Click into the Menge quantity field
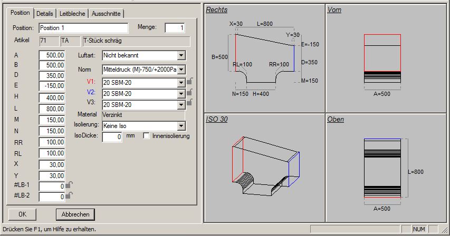The image size is (450, 236). point(175,28)
